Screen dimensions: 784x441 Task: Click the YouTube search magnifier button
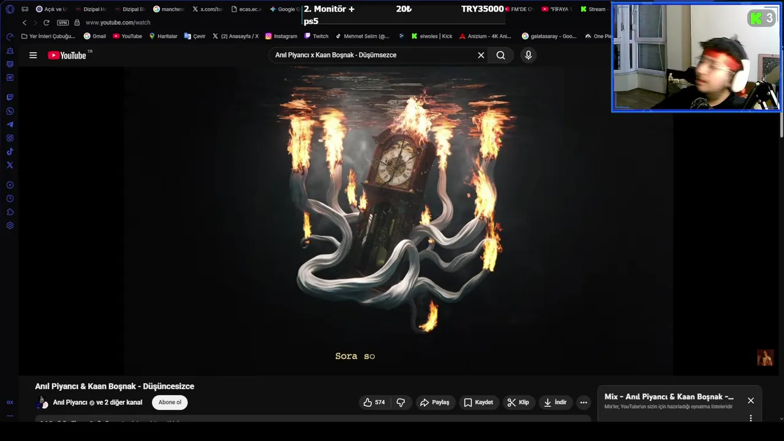point(500,55)
